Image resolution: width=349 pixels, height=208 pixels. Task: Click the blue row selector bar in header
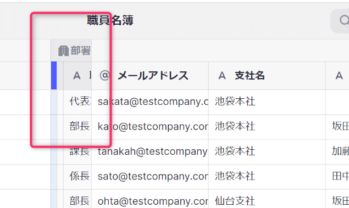[54, 76]
